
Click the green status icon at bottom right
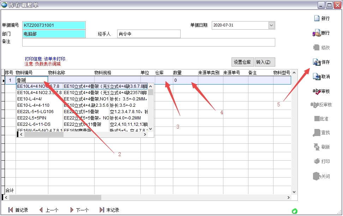pyautogui.click(x=295, y=211)
